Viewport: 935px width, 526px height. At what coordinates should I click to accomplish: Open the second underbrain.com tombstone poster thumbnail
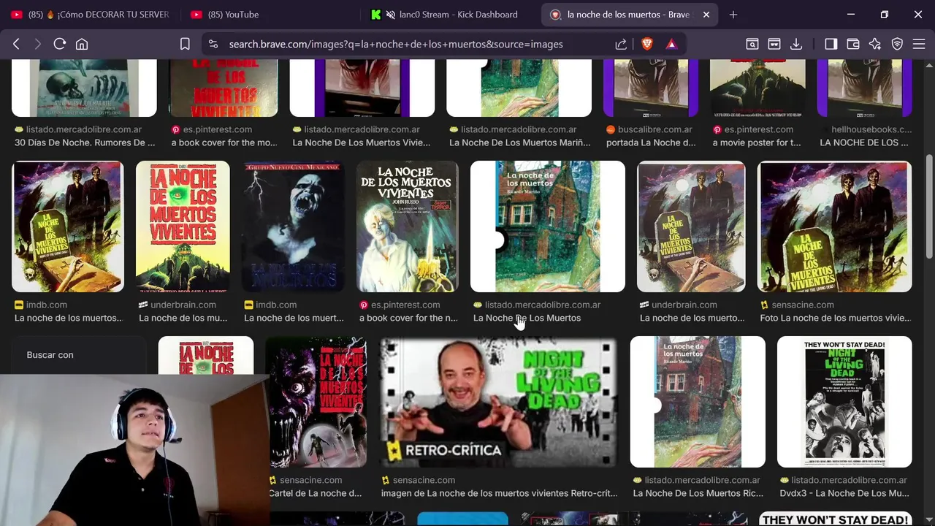[x=691, y=226]
